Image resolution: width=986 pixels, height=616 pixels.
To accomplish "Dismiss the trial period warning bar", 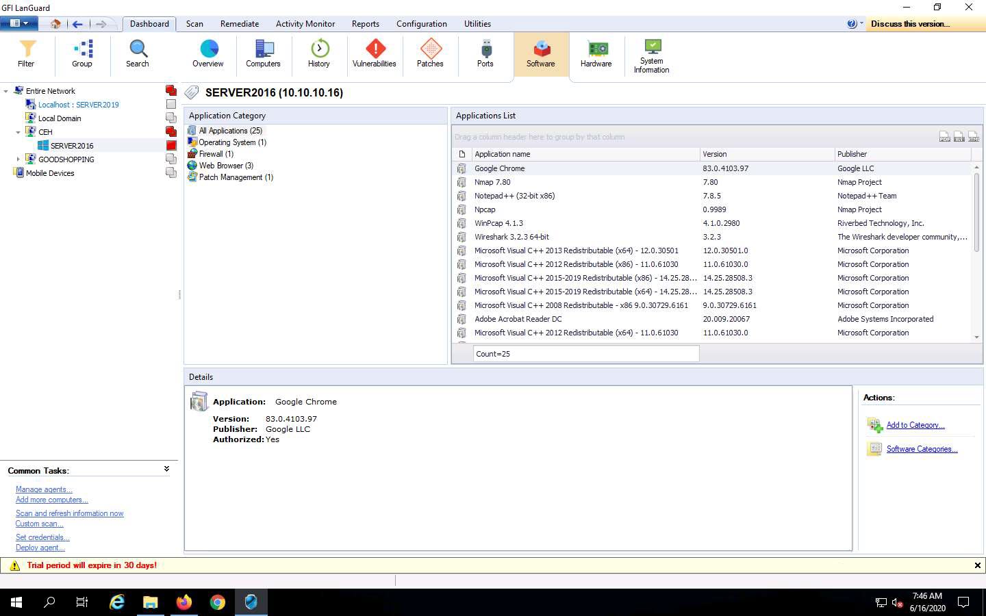I will tap(977, 565).
